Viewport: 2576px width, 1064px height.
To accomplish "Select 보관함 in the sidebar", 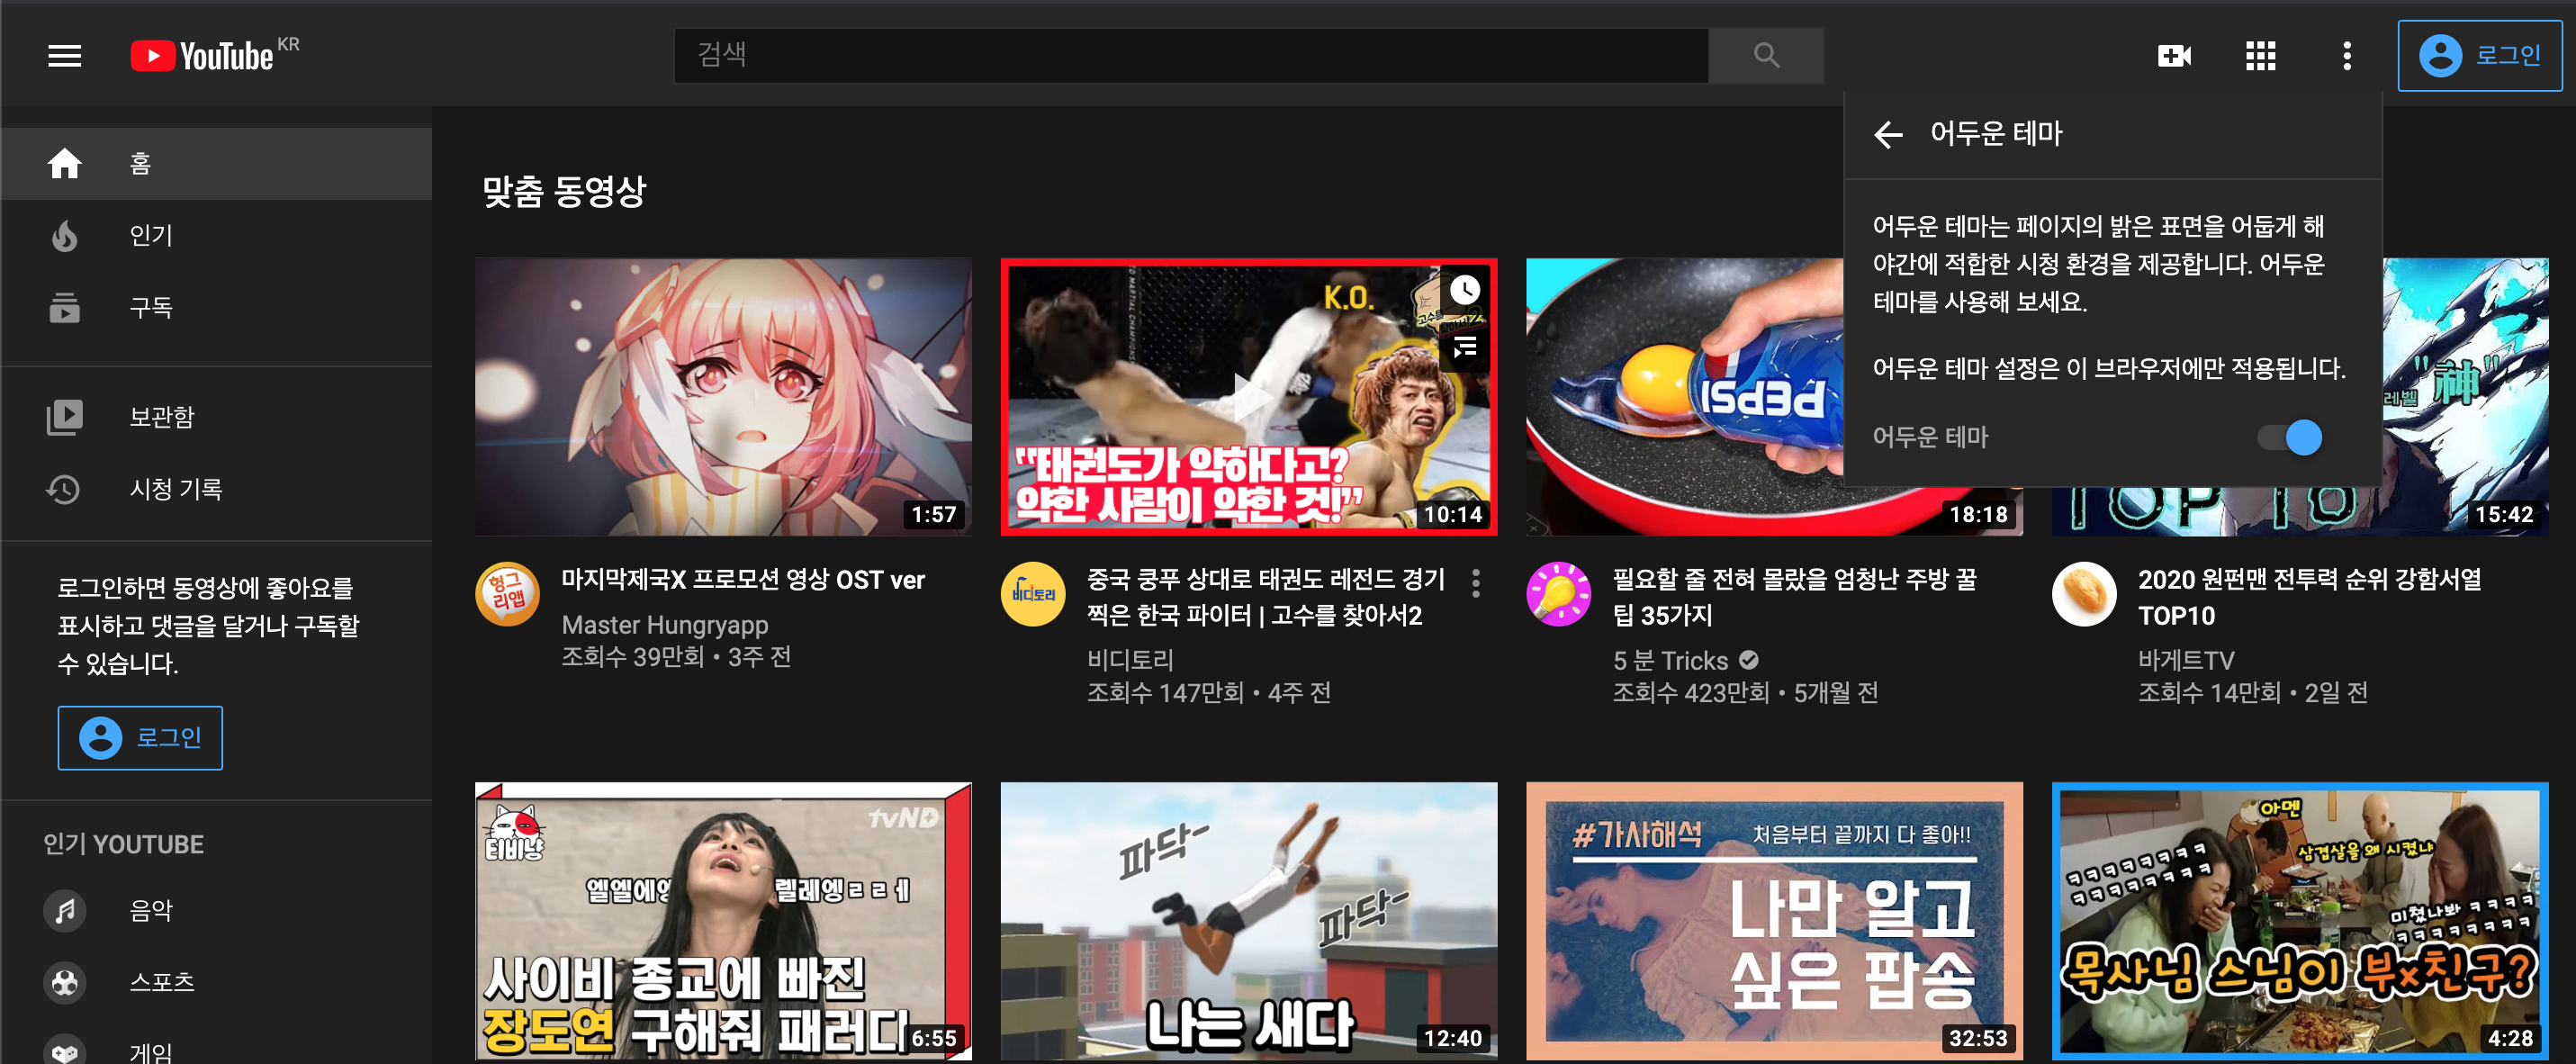I will point(216,417).
